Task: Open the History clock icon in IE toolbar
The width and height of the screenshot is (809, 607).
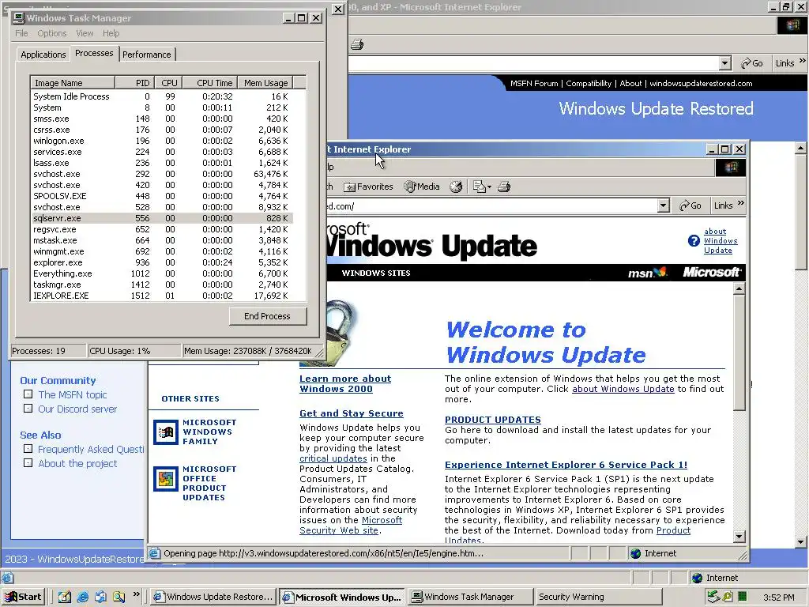Action: (x=456, y=187)
